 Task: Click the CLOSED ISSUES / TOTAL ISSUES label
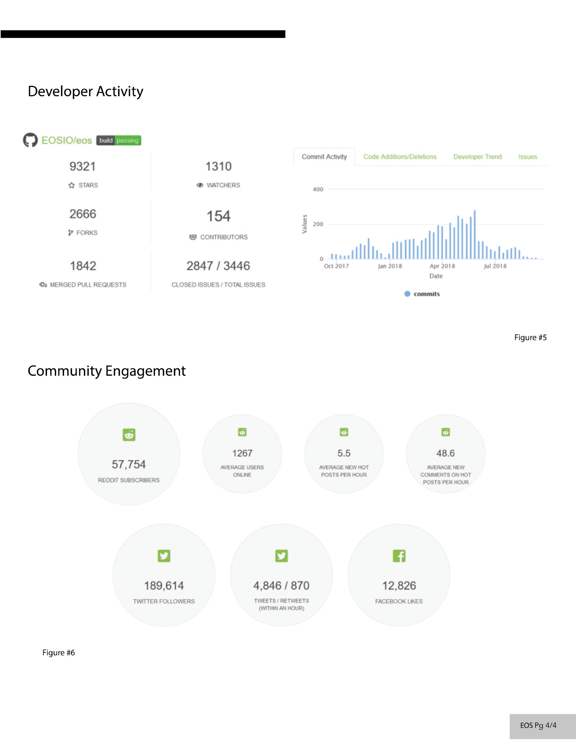click(x=218, y=285)
